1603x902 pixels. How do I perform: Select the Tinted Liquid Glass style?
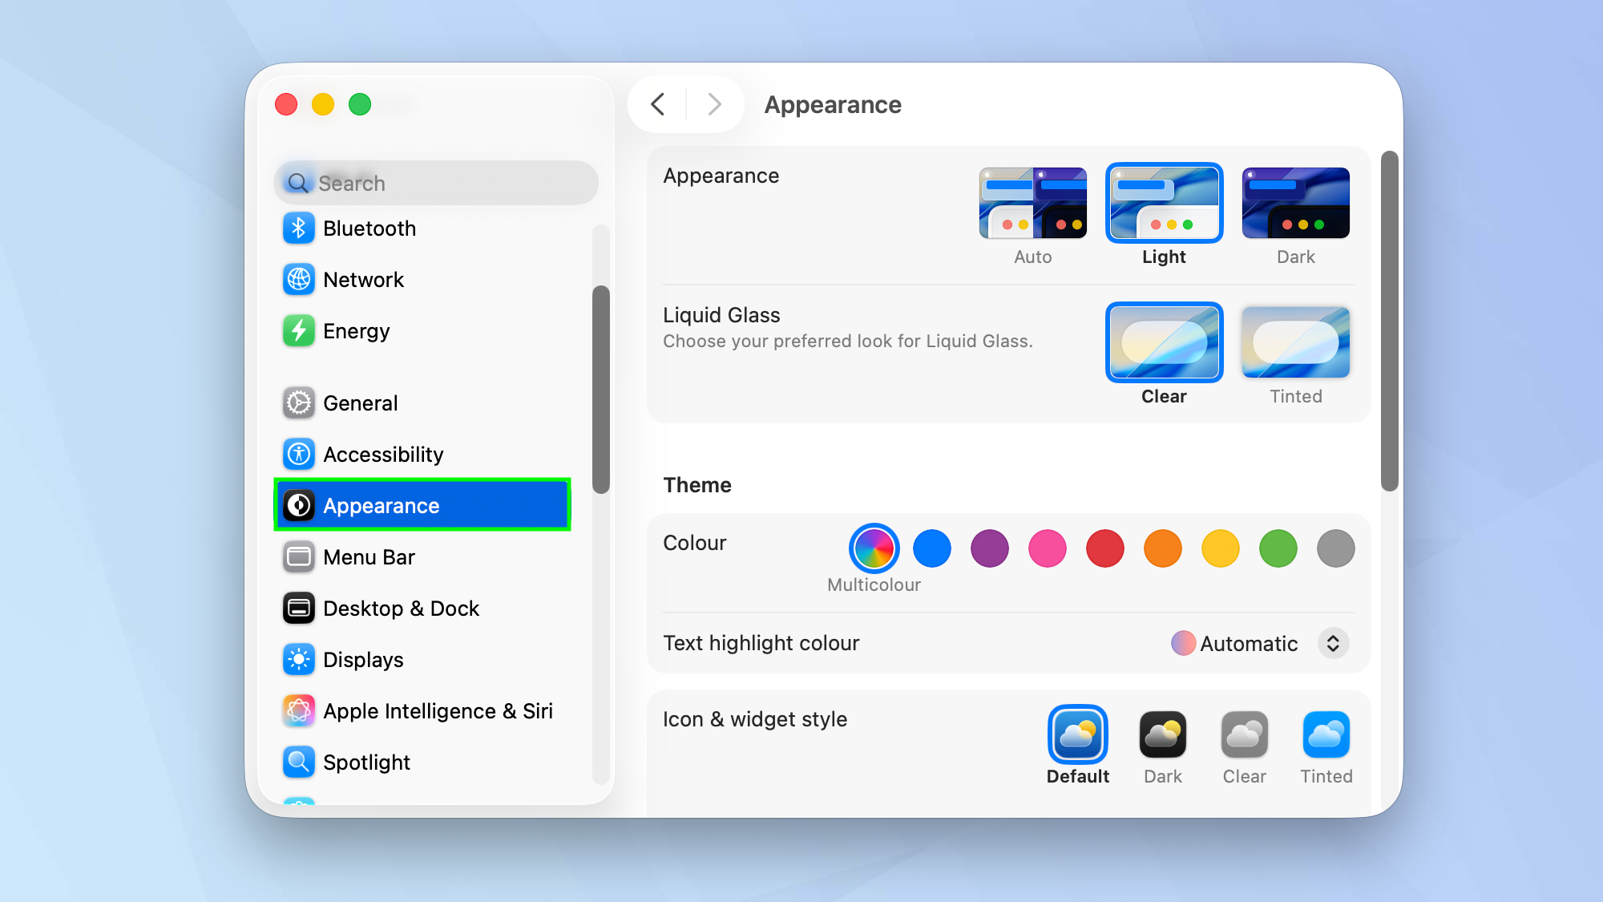[1294, 342]
